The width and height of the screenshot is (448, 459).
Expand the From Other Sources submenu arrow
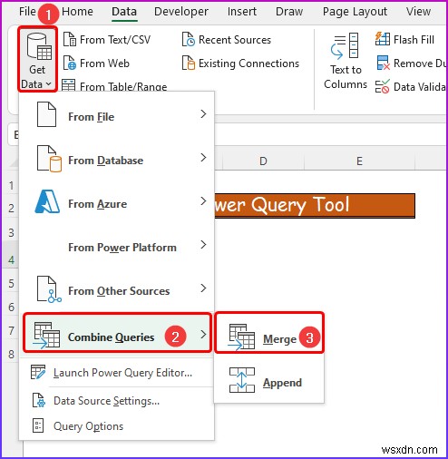pyautogui.click(x=203, y=288)
